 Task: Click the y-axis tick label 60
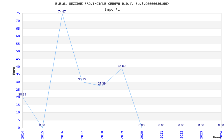(18, 36)
